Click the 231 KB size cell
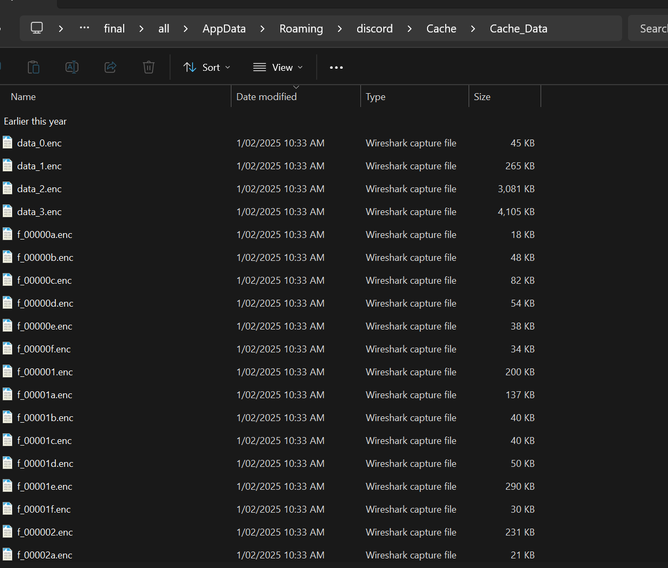 click(520, 532)
